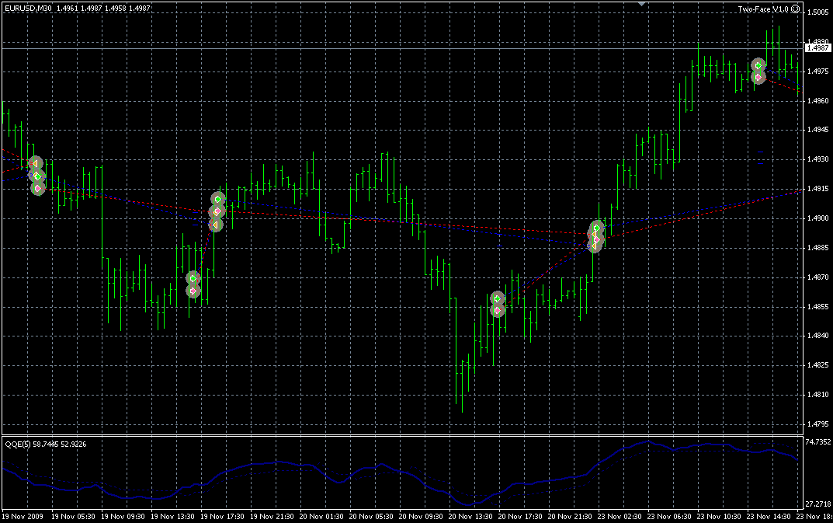
Task: Click the pink arrow near 1.4855 on 20 Nov
Action: (498, 310)
